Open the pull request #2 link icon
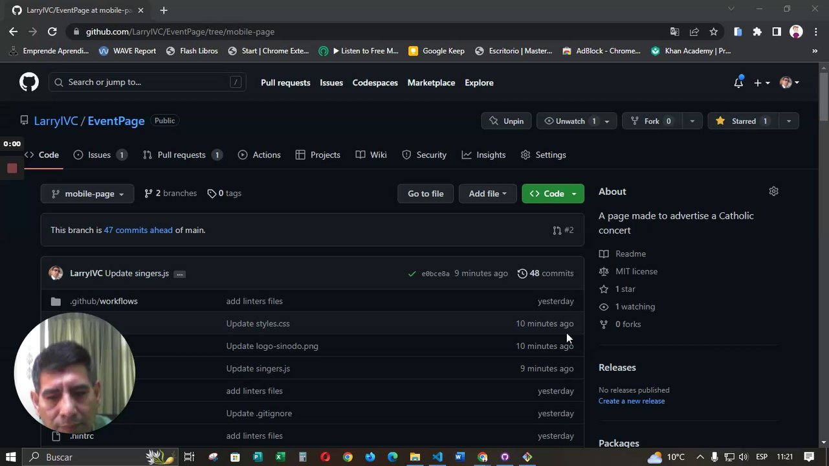Image resolution: width=829 pixels, height=466 pixels. (x=557, y=230)
